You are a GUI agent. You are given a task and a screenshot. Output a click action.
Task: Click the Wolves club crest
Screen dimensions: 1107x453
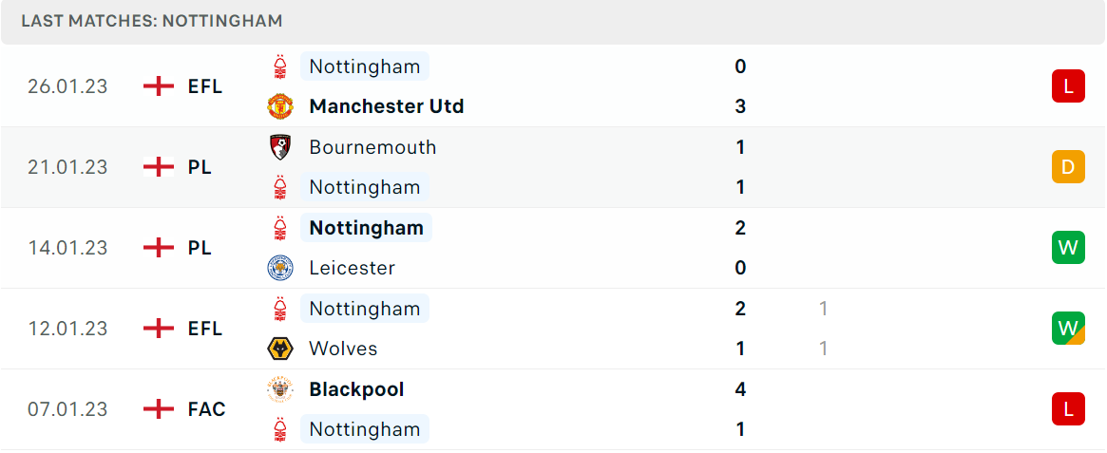pos(280,349)
